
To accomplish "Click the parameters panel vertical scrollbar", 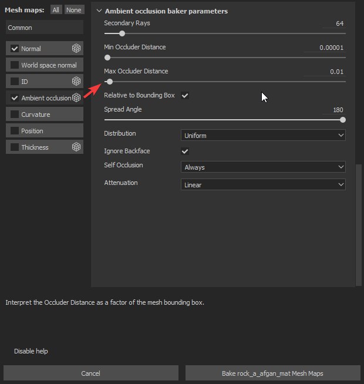I will (359, 225).
